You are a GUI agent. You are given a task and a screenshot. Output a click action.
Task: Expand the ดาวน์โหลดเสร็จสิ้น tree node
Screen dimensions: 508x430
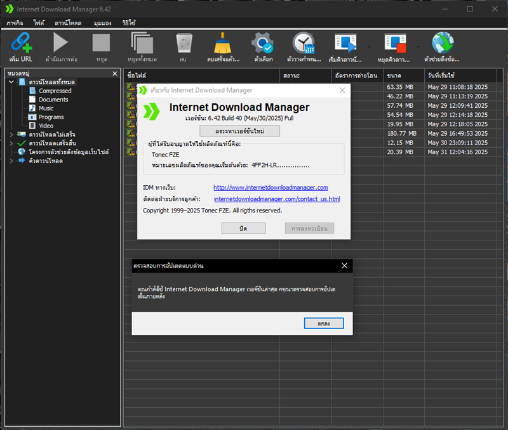11,143
